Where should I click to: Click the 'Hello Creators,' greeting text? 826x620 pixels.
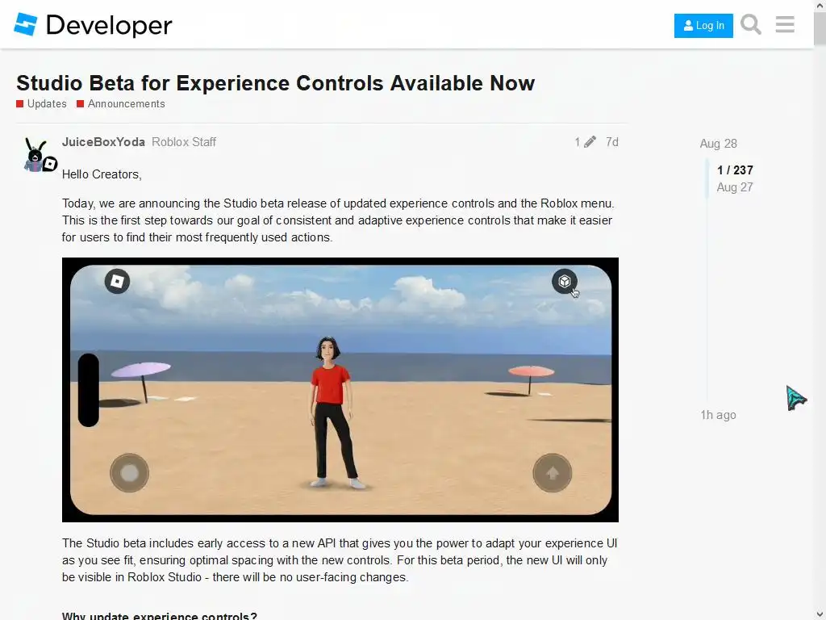[x=102, y=174]
